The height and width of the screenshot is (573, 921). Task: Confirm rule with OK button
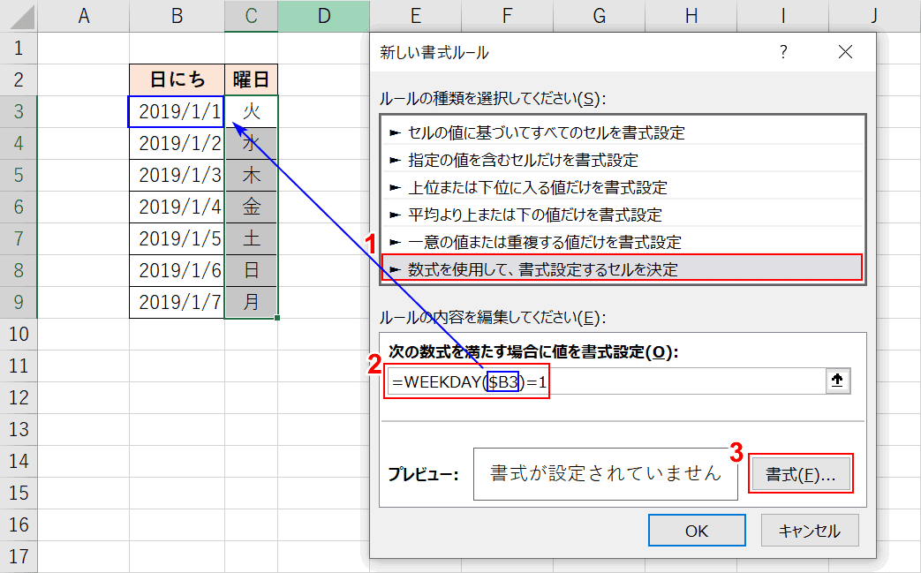(x=697, y=531)
